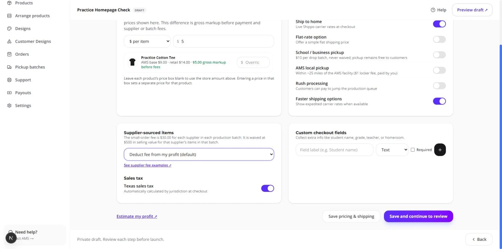Click the Preview draft button
502x249 pixels.
[472, 10]
